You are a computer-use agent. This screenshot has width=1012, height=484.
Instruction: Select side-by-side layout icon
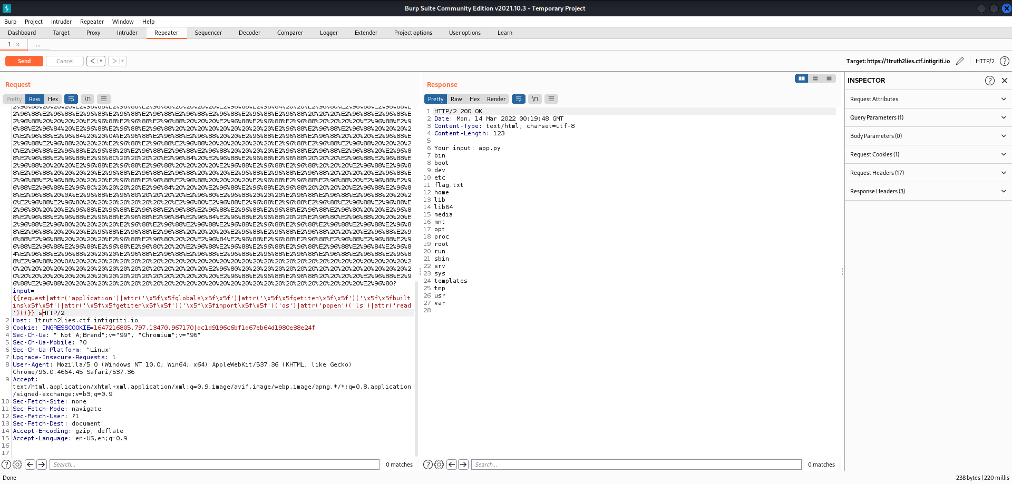tap(802, 78)
